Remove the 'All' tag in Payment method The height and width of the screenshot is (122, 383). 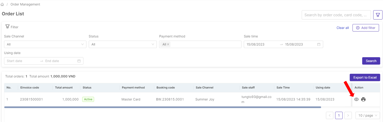(168, 44)
